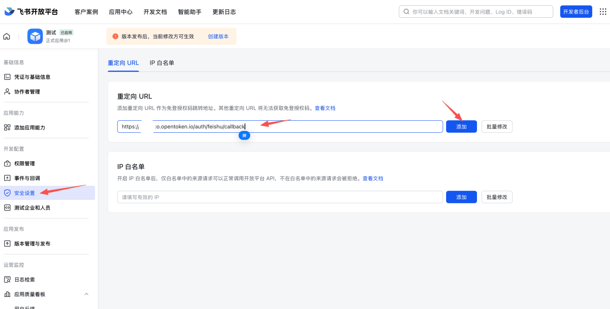Select 安全设置 in the sidebar
Screen dimensions: 610x309
point(47,193)
